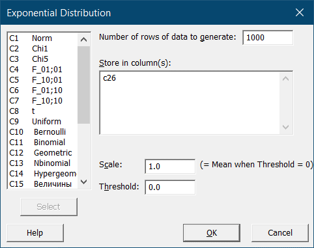Click the Store in column(s) label
Viewport: 314px width, 248px height.
pos(135,63)
